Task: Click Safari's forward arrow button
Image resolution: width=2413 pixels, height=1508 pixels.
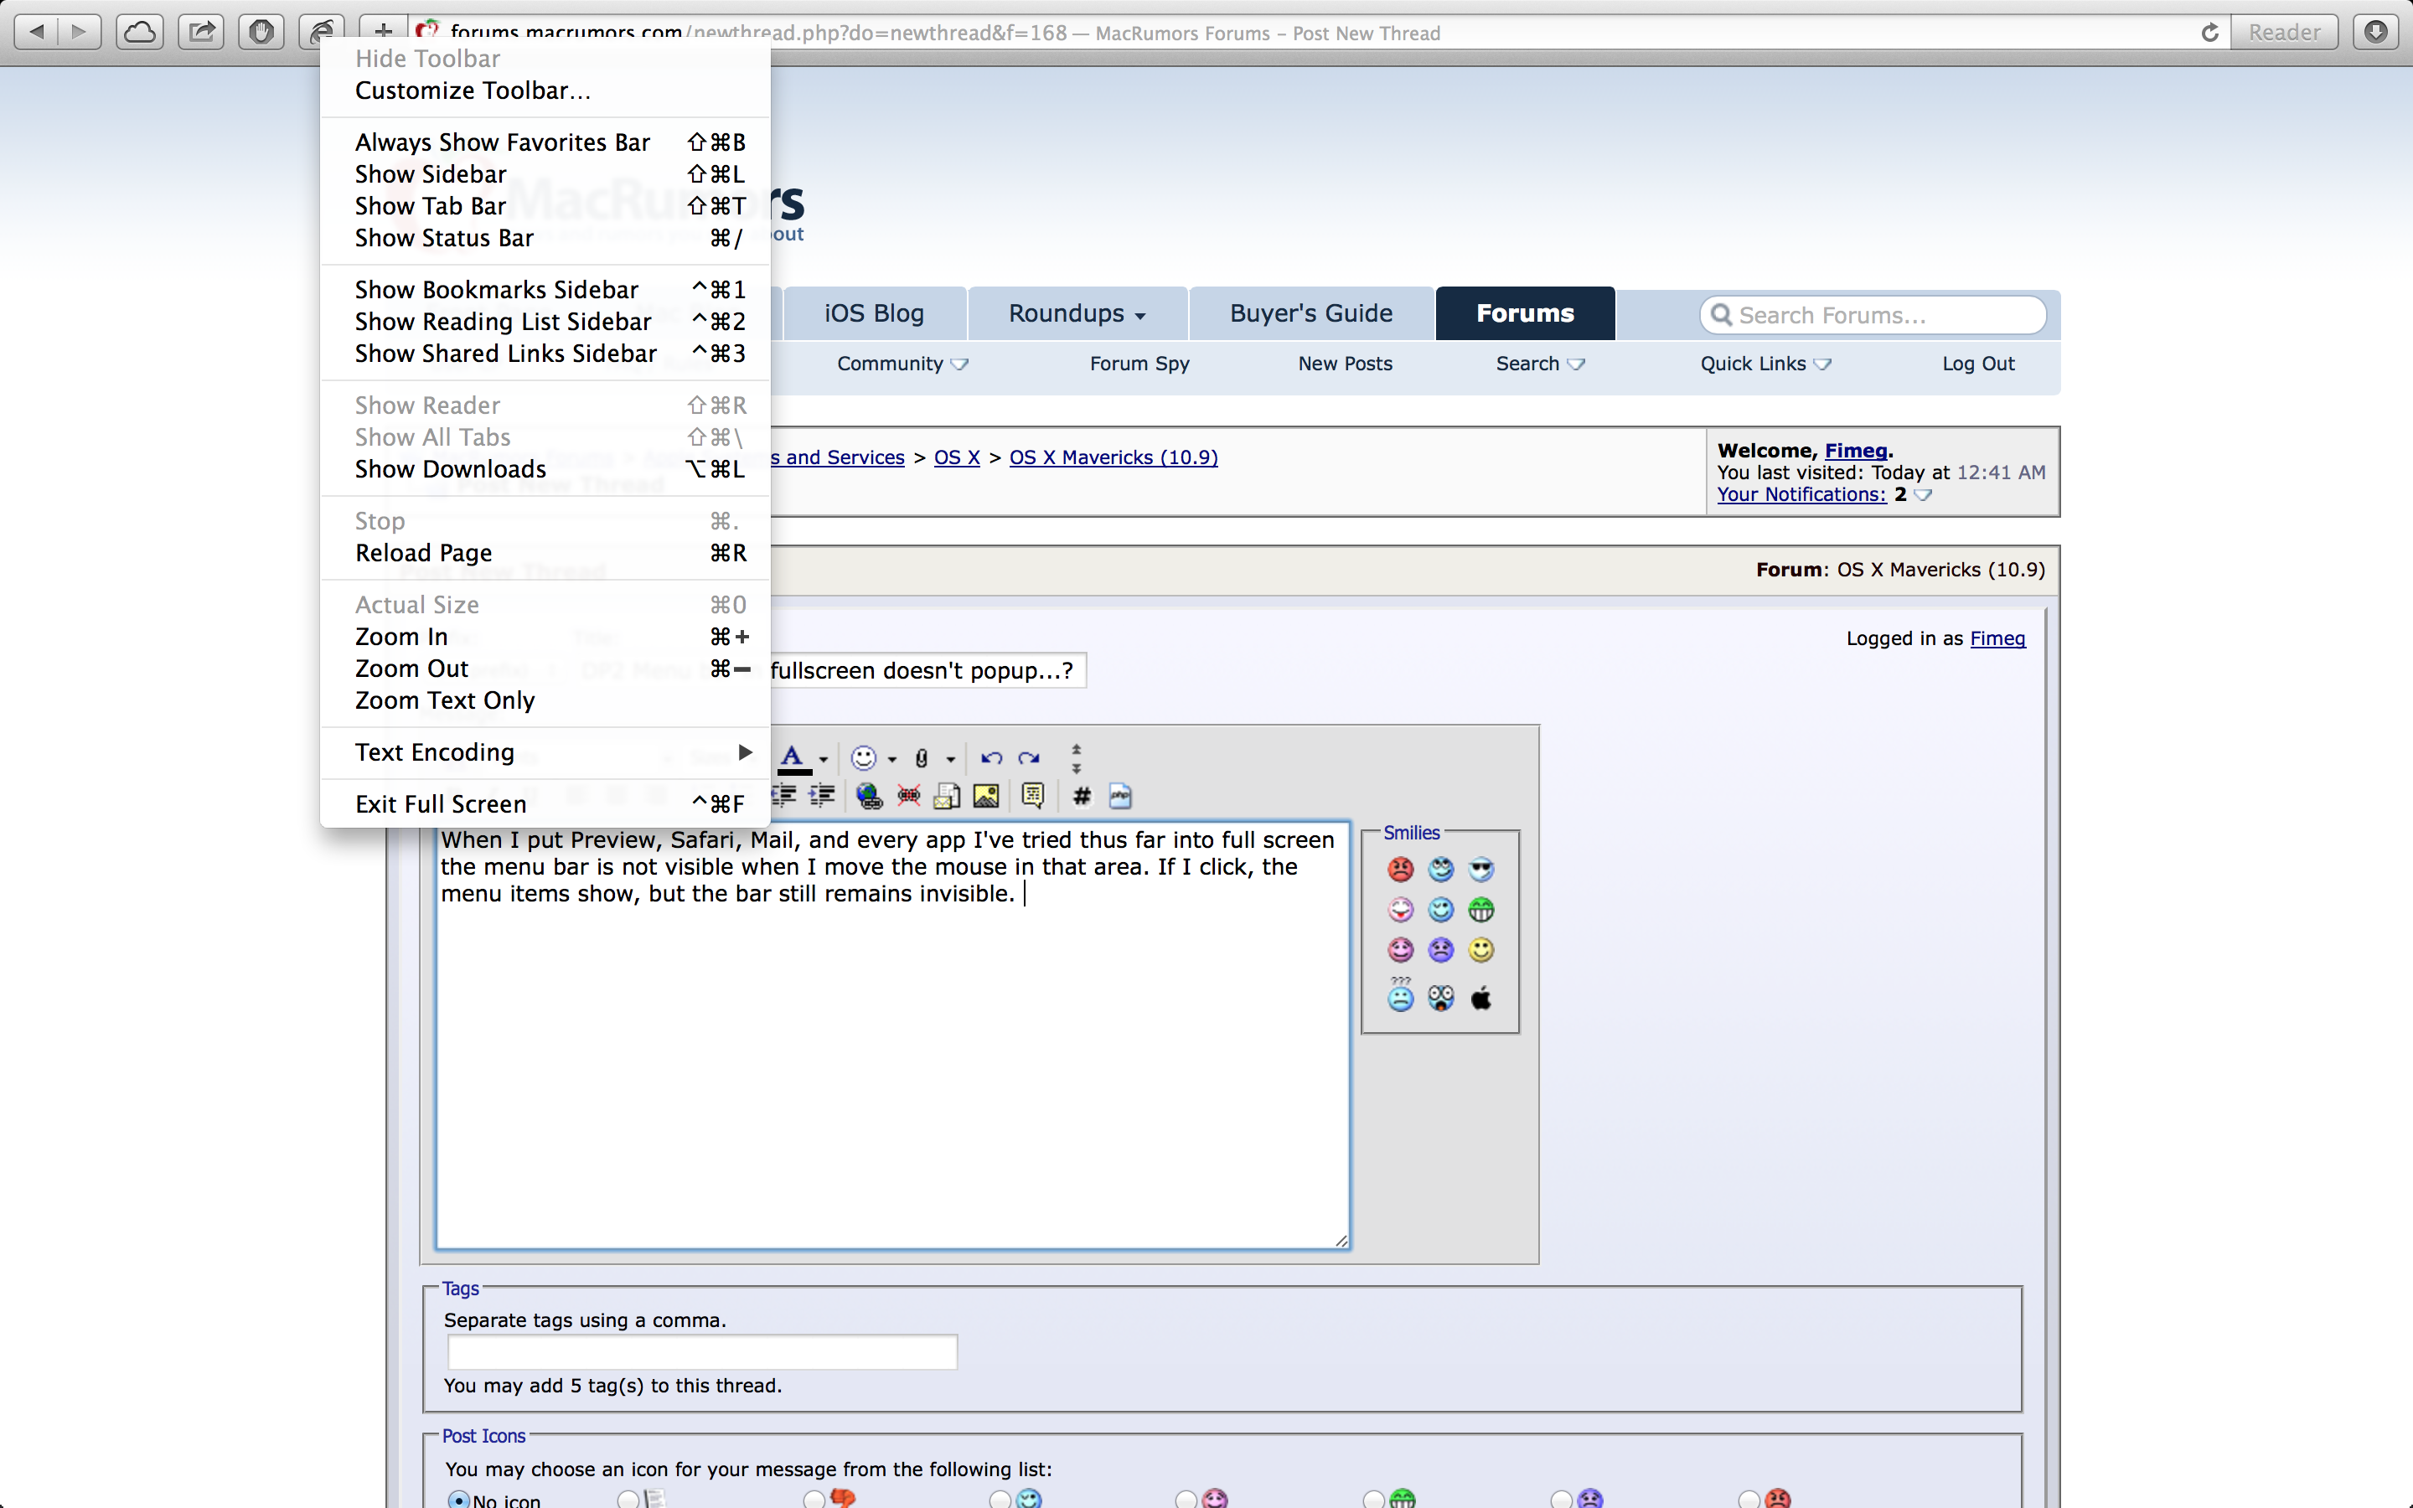Action: (80, 32)
